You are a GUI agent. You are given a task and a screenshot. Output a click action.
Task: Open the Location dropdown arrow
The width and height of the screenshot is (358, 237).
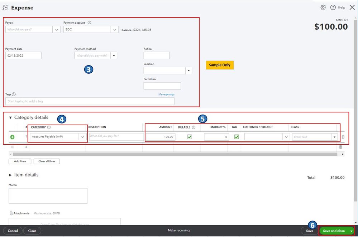point(188,71)
